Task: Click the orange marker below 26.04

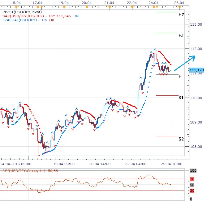Action: coord(180,7)
